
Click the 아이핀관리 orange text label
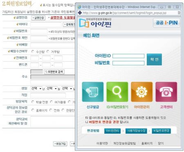pyautogui.click(x=141, y=107)
